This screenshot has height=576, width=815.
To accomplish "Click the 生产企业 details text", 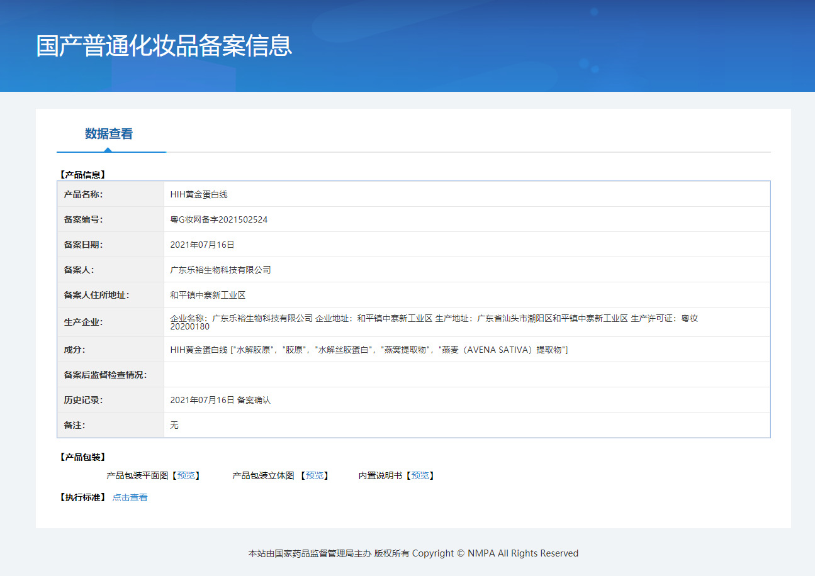I will [434, 322].
